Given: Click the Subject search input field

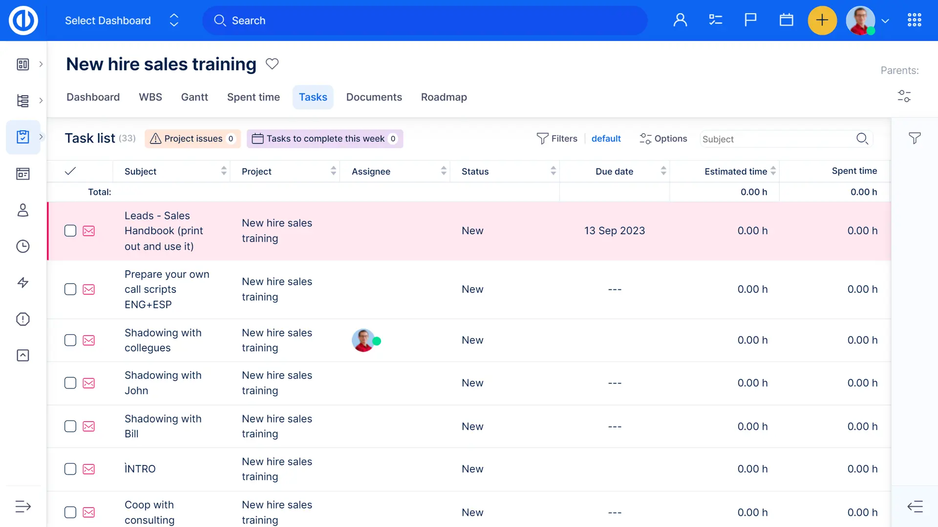Looking at the screenshot, I should click(x=777, y=139).
